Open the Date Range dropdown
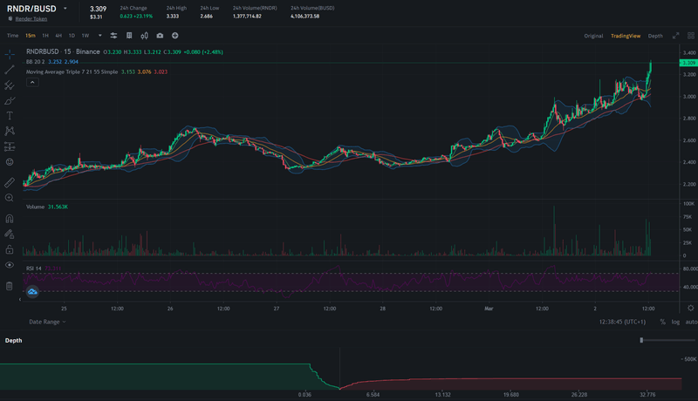698x401 pixels. [x=48, y=322]
